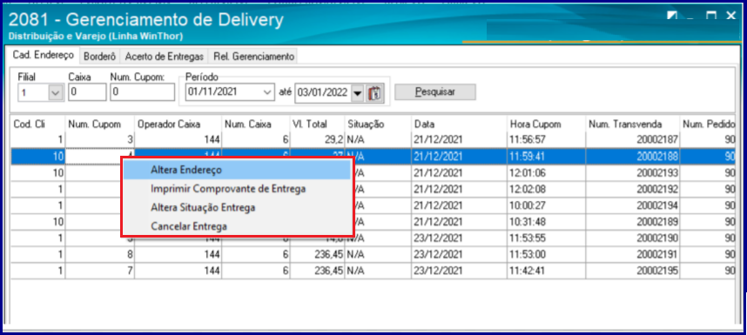The width and height of the screenshot is (747, 335).
Task: Click the Data column header
Action: (x=459, y=124)
